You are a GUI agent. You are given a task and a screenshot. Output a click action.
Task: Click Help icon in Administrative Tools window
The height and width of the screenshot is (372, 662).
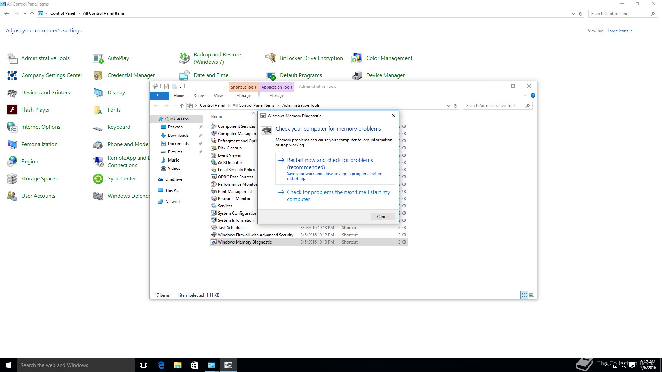(x=533, y=95)
